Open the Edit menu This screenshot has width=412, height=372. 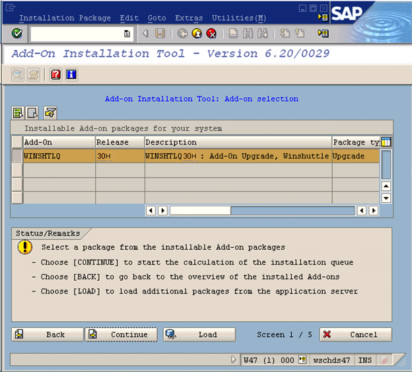click(x=129, y=18)
